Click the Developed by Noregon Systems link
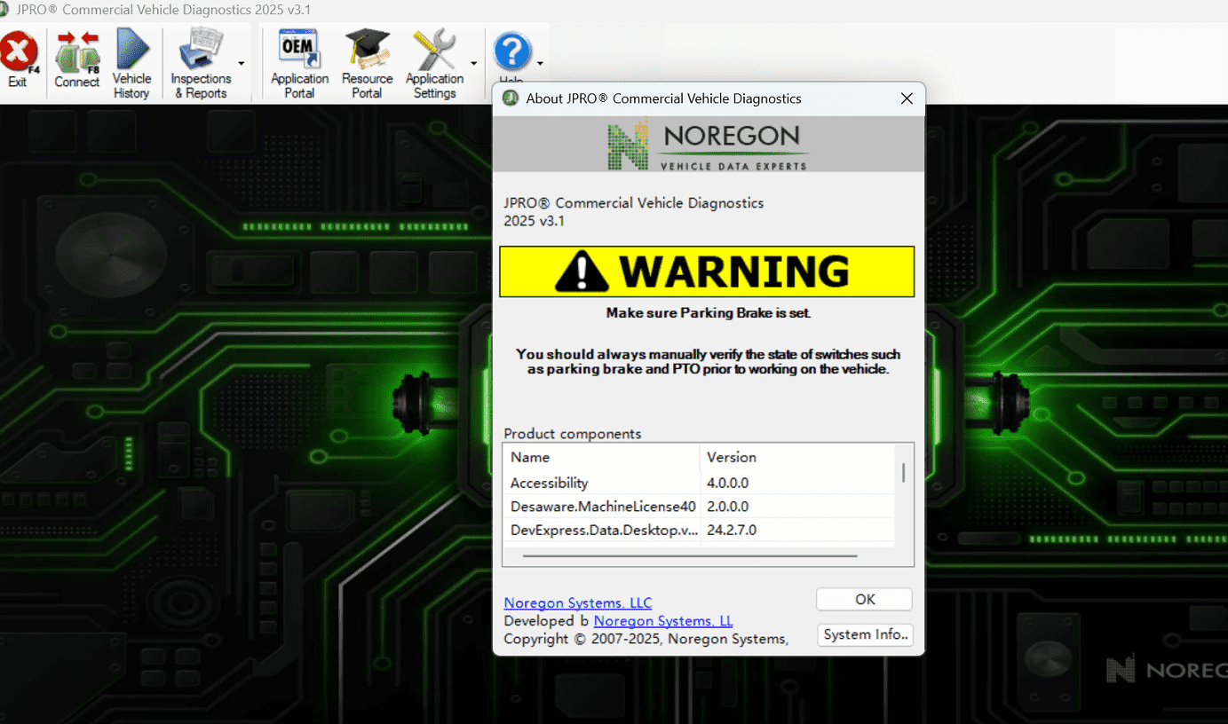The image size is (1228, 724). 662,621
